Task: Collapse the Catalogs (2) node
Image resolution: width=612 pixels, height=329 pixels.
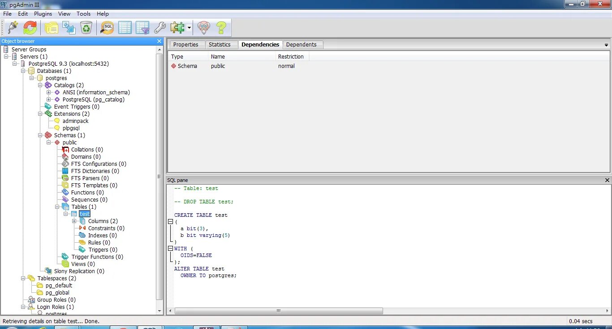Action: pos(40,85)
